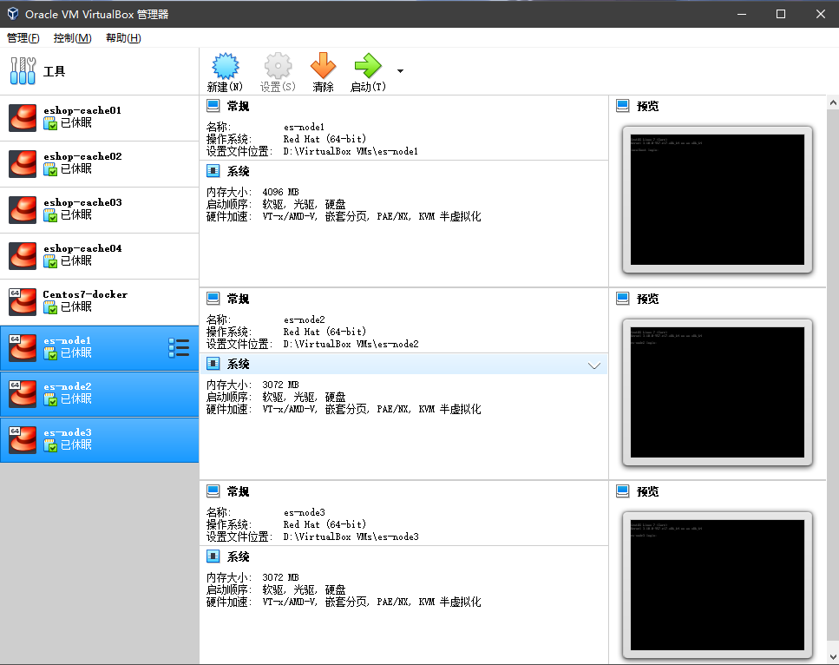Select eshop-cache03 VM icon
Viewport: 839px width, 665px height.
coord(23,210)
